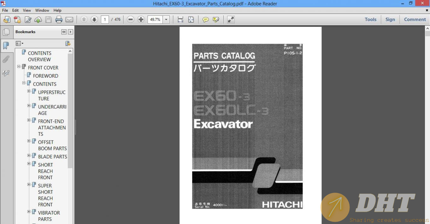Open the Help menu
430x224 pixels.
pyautogui.click(x=57, y=10)
